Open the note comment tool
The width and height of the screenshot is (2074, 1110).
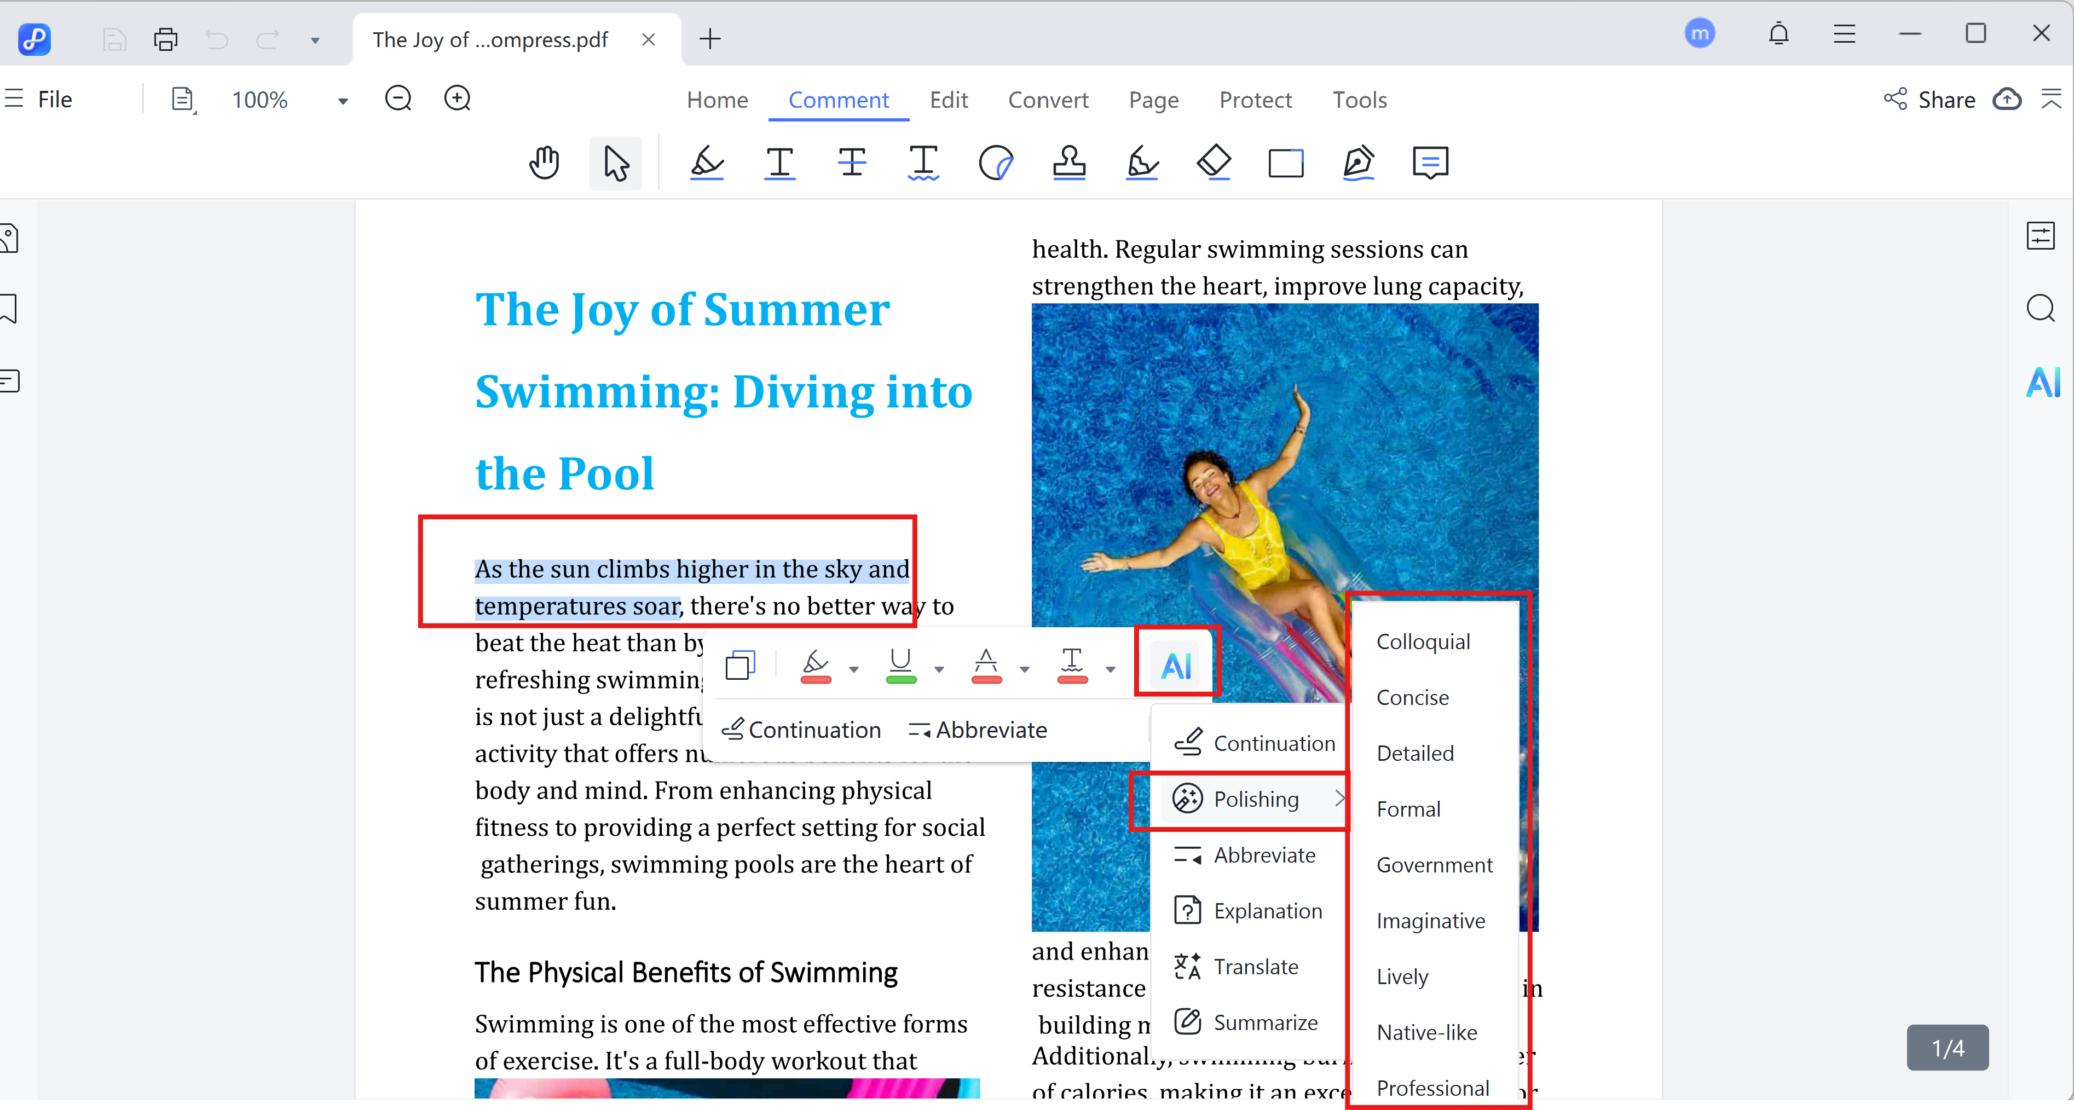[1430, 163]
